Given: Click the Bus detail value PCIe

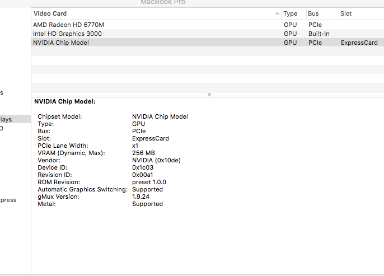Looking at the screenshot, I should point(139,131).
